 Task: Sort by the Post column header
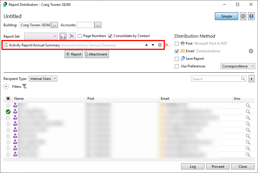point(122,98)
